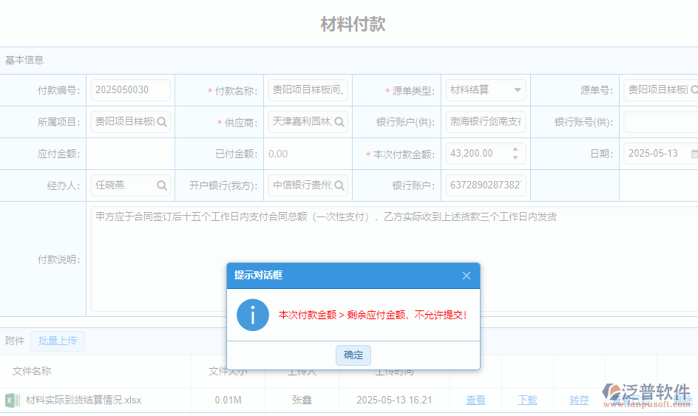Click the Excel file icon for 材料实际到货结算情况.xlsx
The height and width of the screenshot is (416, 698).
click(13, 400)
